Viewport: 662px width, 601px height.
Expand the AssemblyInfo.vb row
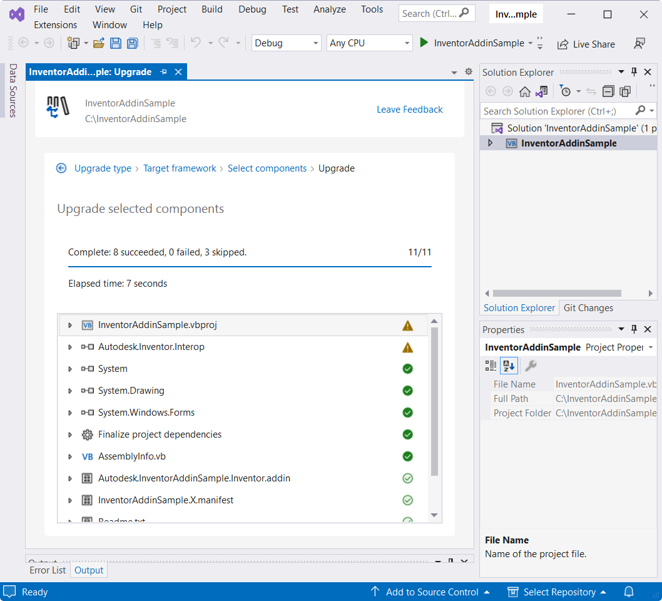coord(70,456)
